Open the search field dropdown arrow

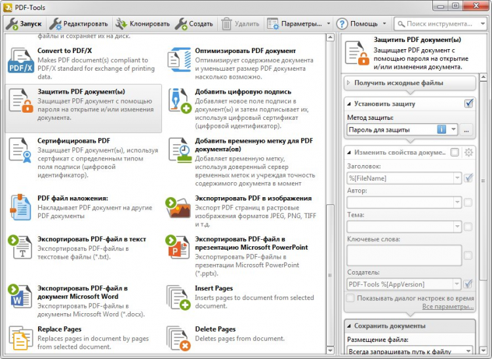coord(483,24)
